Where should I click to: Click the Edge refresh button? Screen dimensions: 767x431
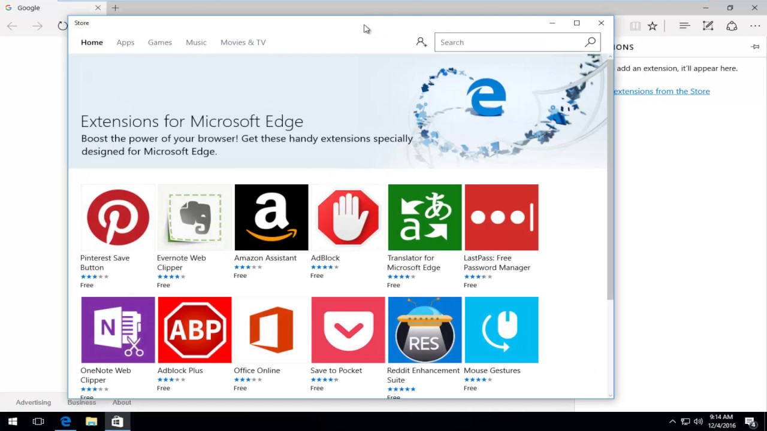point(63,26)
